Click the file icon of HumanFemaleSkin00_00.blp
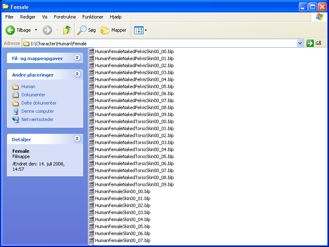Viewport: 329px width, 247px height. click(91, 191)
